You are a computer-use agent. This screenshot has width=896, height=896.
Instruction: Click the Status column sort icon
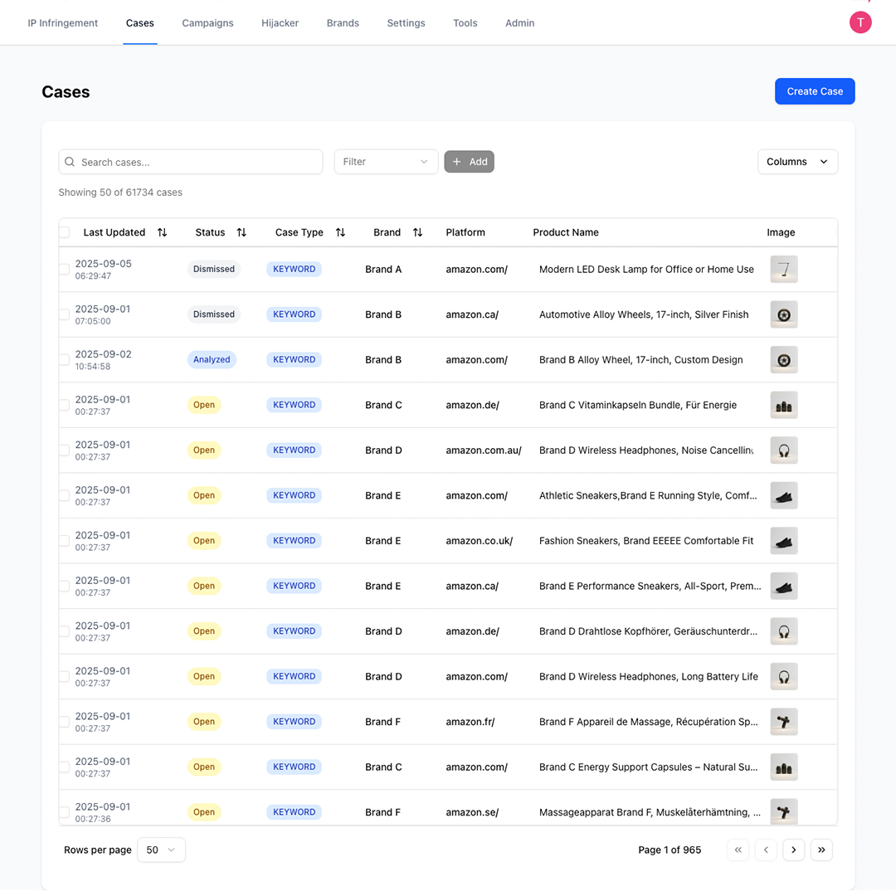pos(241,232)
